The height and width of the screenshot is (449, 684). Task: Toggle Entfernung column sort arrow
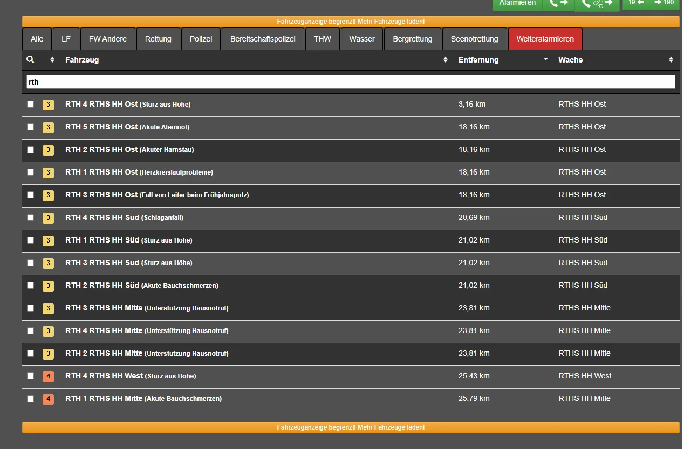point(545,59)
